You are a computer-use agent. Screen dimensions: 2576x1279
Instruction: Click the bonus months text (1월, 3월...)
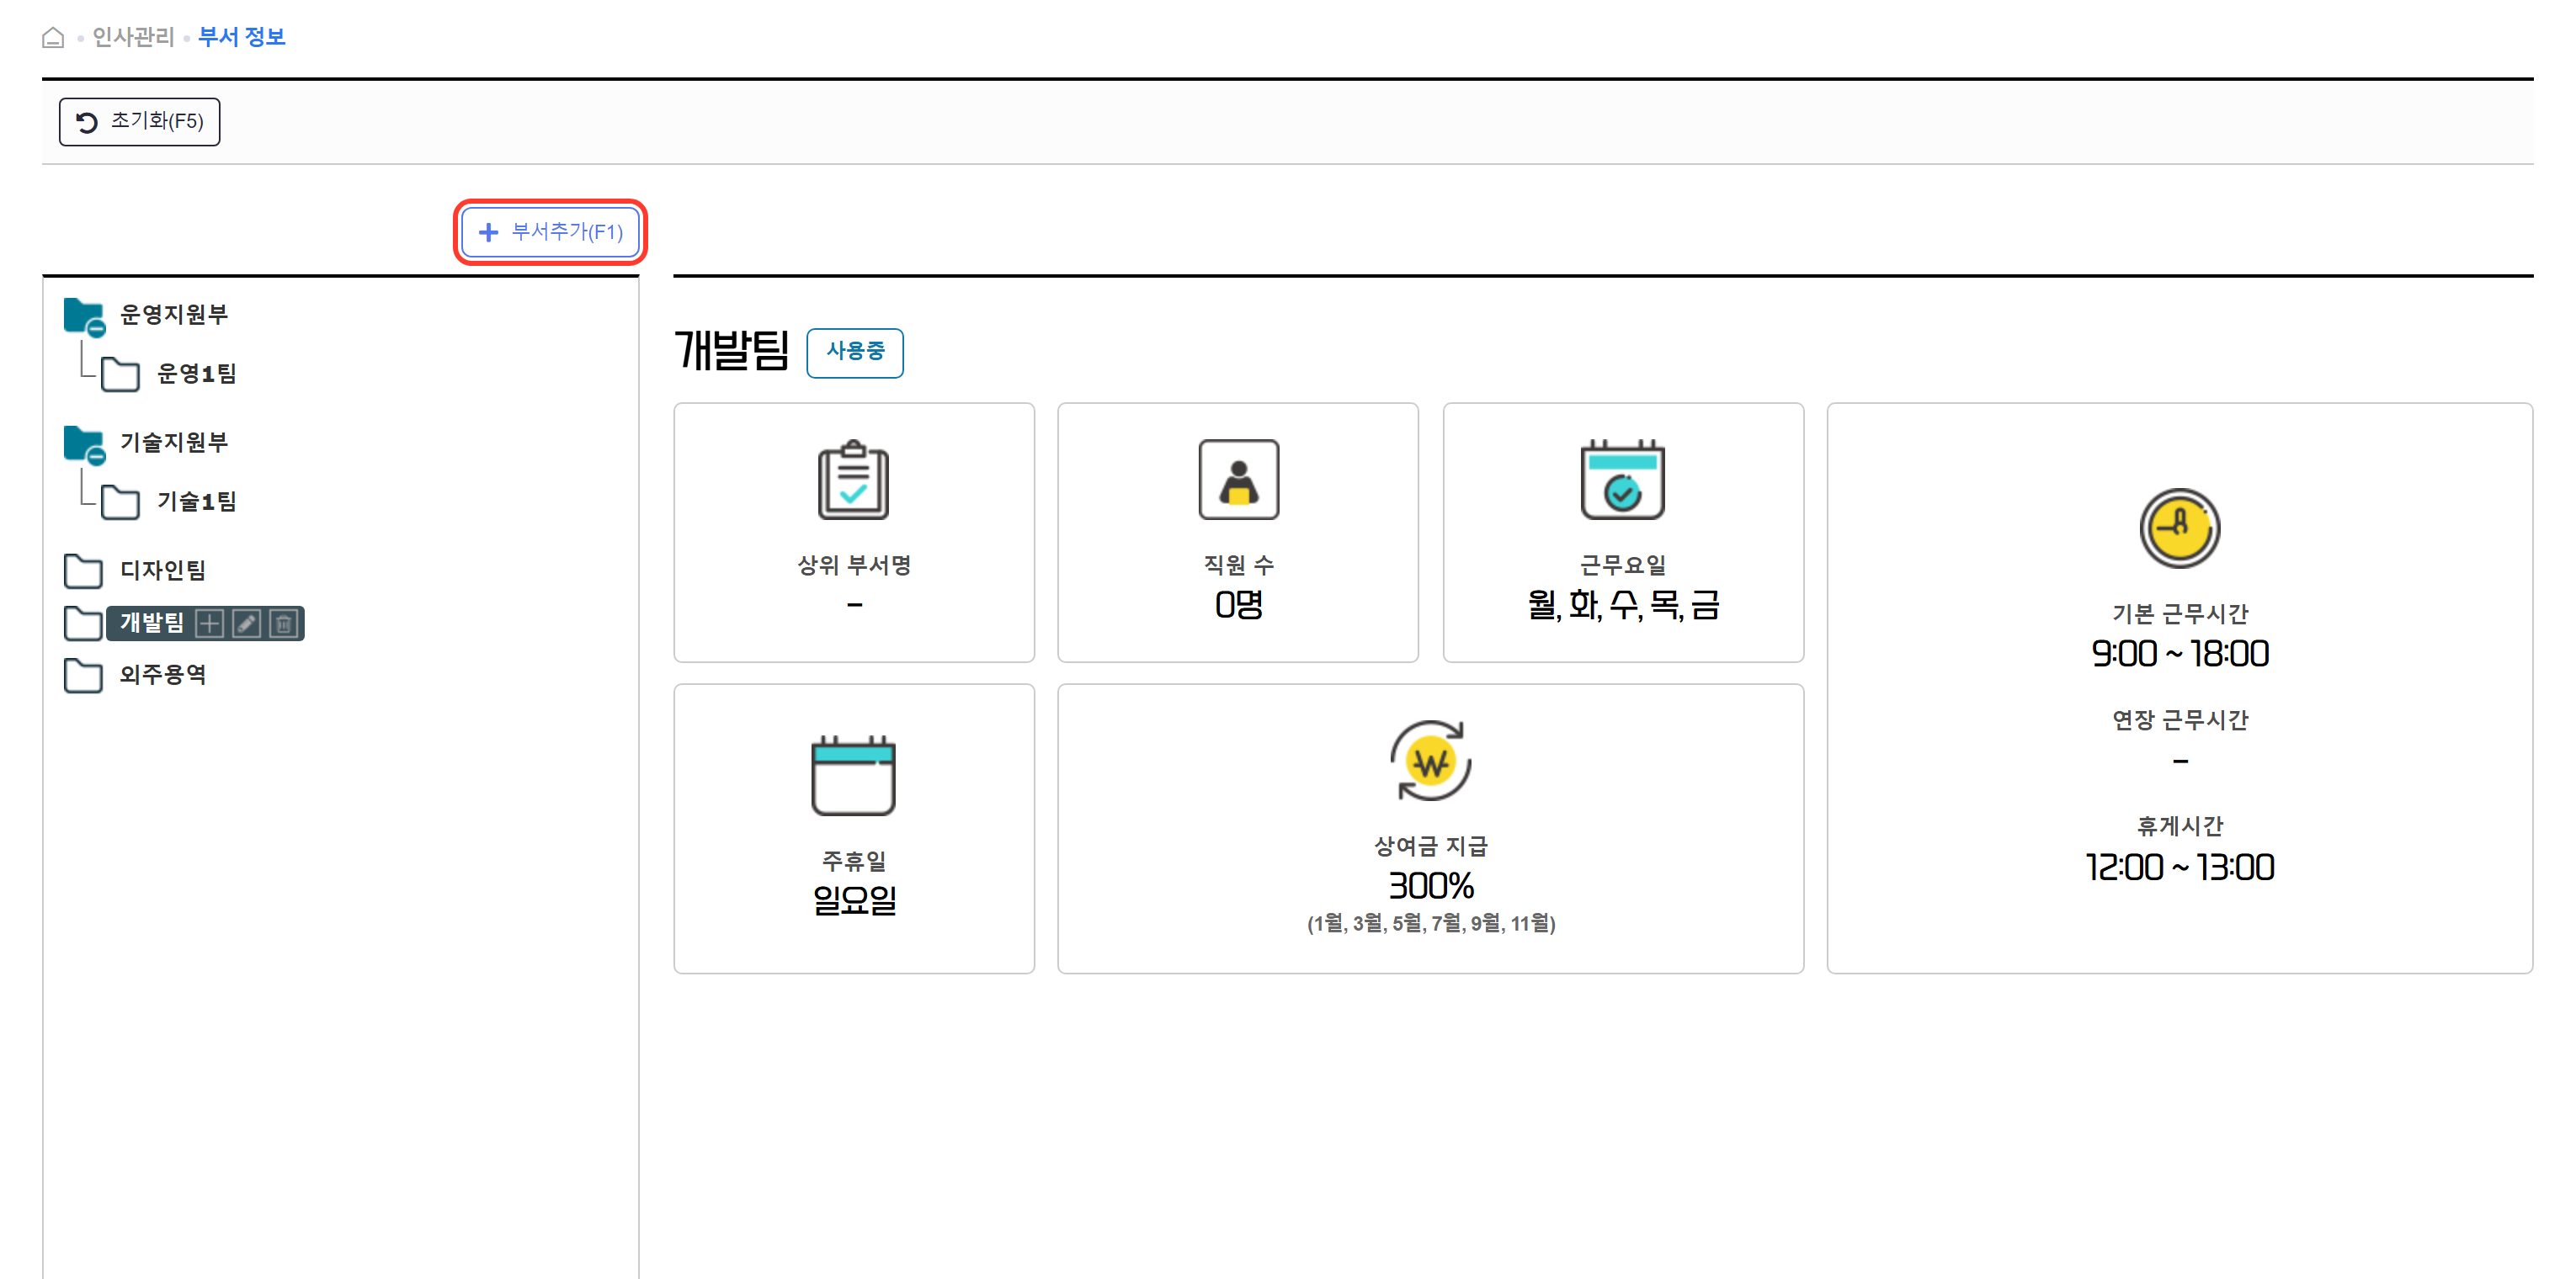pos(1431,923)
